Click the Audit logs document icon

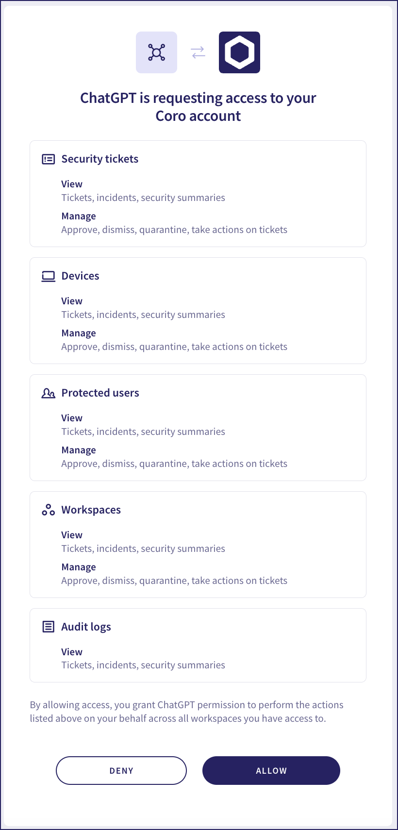pyautogui.click(x=49, y=627)
